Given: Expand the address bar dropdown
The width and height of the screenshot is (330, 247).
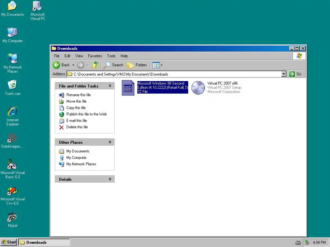Looking at the screenshot, I should [x=284, y=74].
